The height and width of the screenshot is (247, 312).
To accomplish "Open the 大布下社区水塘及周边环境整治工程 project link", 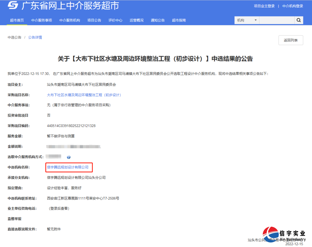I will pyautogui.click(x=84, y=94).
